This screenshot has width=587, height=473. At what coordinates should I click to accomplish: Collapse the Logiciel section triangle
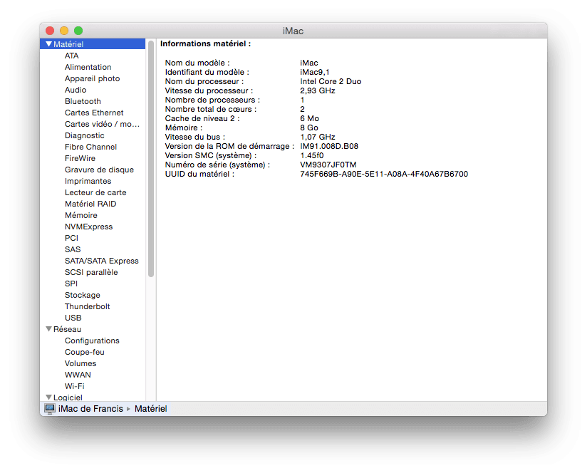[x=48, y=397]
